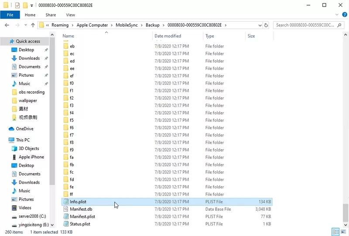Open the View ribbon tab

(x=70, y=15)
